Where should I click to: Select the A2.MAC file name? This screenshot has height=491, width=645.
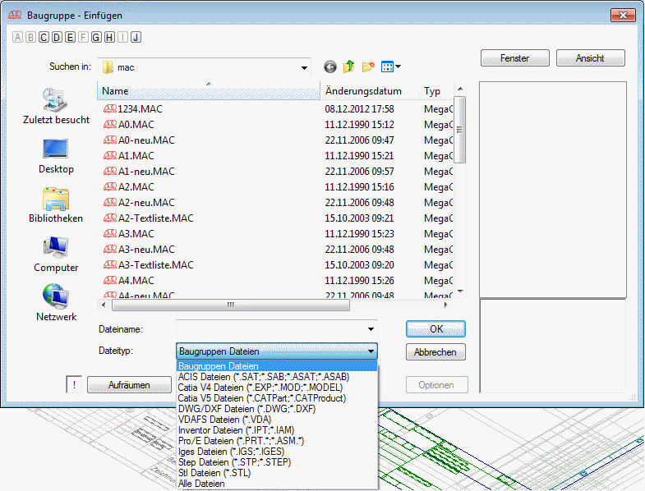pyautogui.click(x=136, y=187)
